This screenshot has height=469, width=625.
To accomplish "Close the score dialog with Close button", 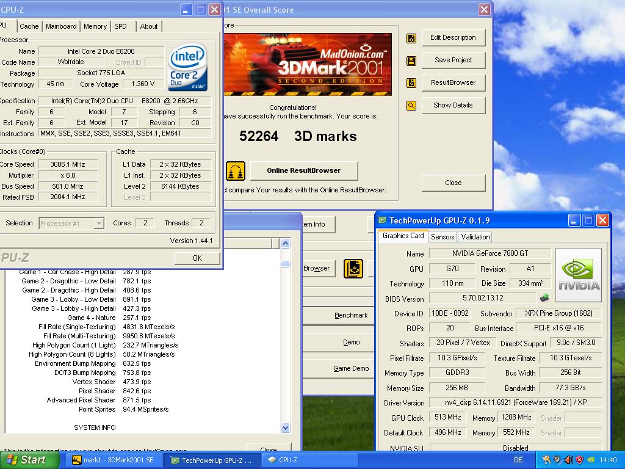I will pos(453,183).
